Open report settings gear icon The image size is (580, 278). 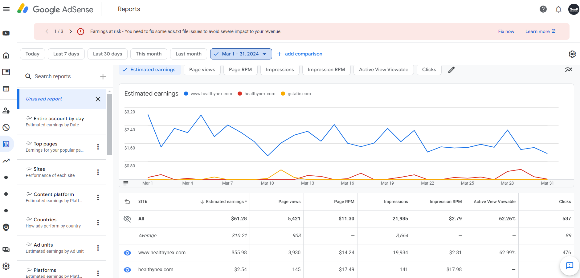[572, 54]
